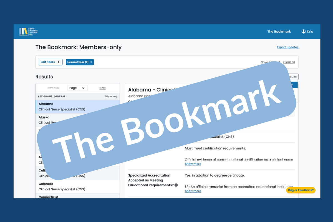Click the Previous page control
This screenshot has width=333, height=222.
pos(53,88)
